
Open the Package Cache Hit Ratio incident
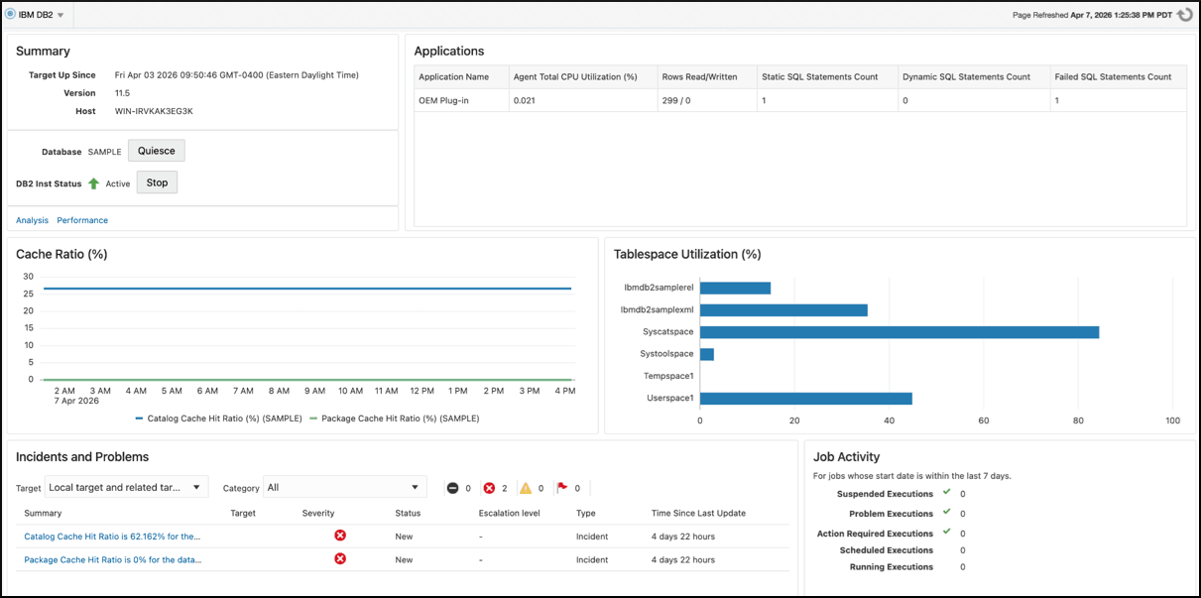coord(113,559)
